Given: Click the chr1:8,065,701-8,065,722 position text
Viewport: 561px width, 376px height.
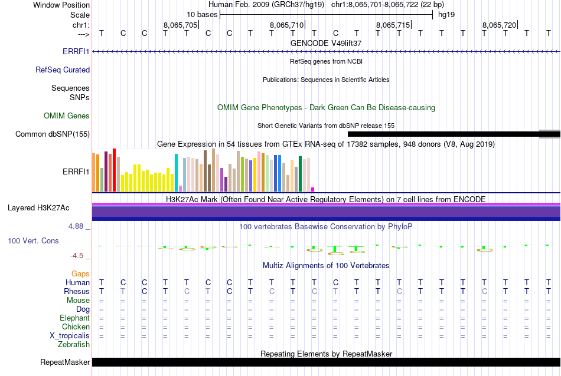Looking at the screenshot, I should (387, 5).
